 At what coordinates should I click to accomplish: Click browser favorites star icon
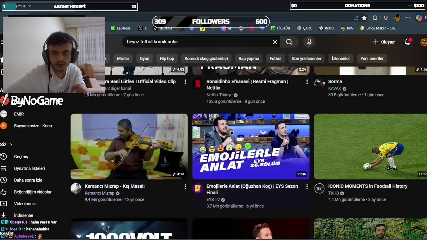click(x=364, y=18)
